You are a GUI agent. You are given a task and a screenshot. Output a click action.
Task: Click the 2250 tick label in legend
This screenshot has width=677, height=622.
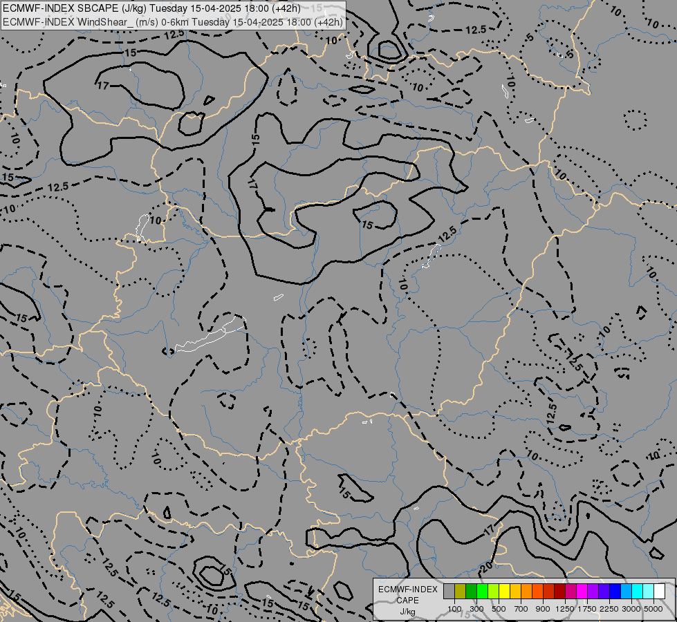pos(609,609)
